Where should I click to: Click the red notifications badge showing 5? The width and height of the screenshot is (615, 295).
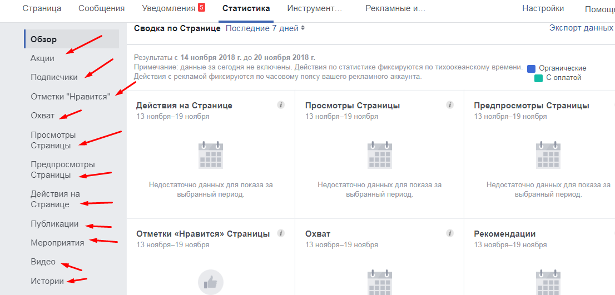202,7
